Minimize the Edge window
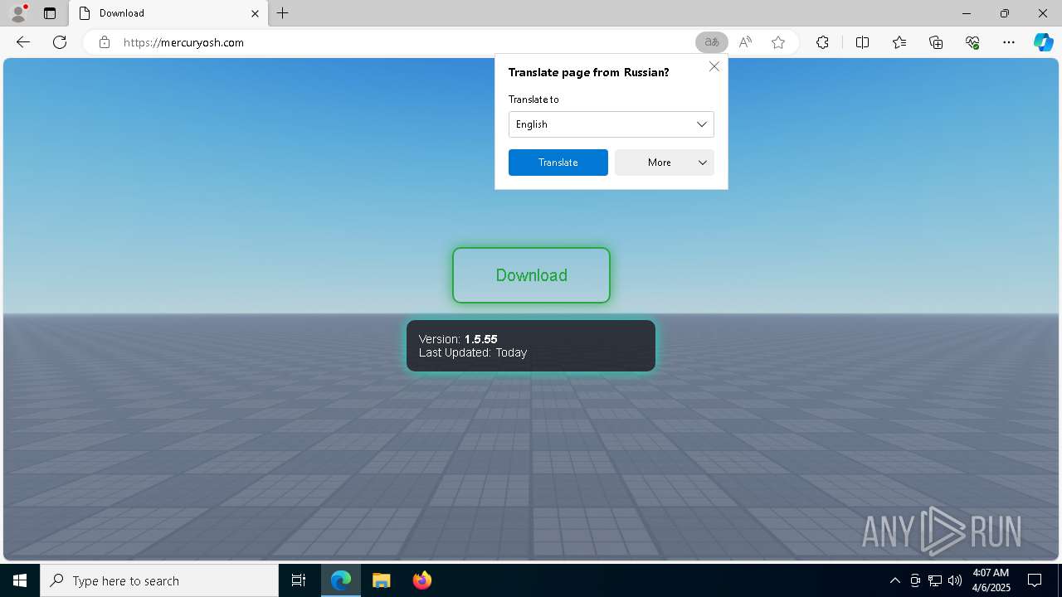Viewport: 1062px width, 597px height. point(967,13)
